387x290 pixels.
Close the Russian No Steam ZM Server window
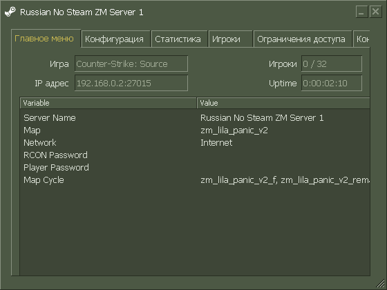click(375, 12)
